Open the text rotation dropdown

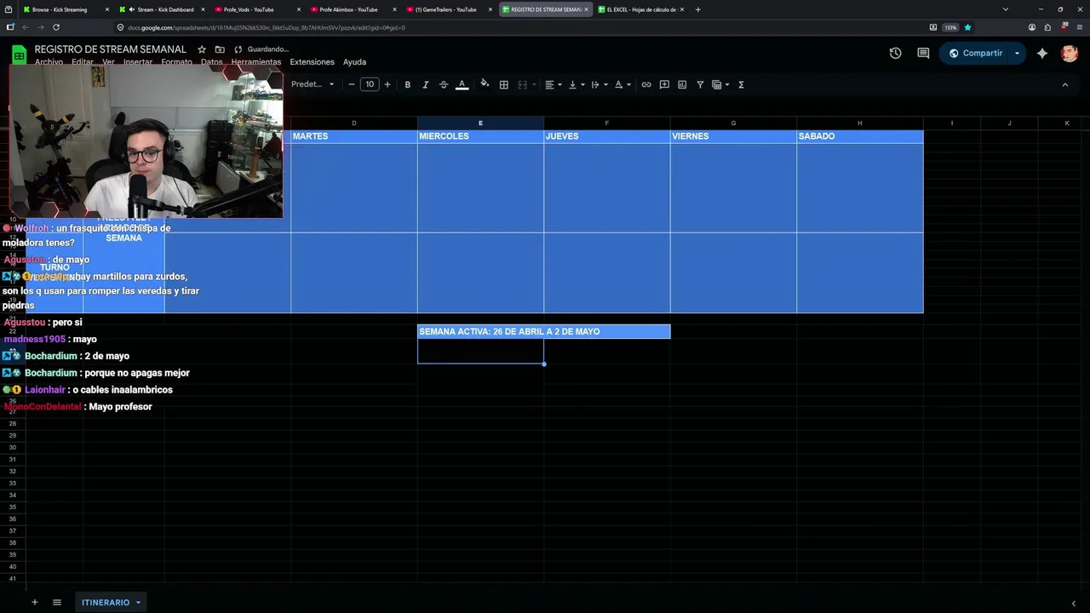tap(622, 84)
